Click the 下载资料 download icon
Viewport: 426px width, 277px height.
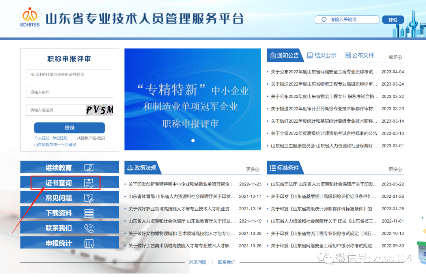coord(89,213)
